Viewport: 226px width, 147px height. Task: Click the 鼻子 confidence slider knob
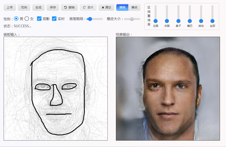(x=178, y=21)
